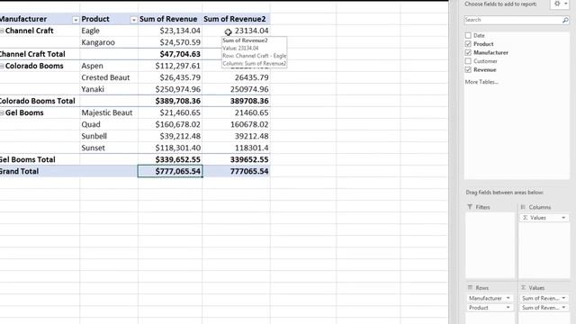The width and height of the screenshot is (576, 324).
Task: Tick the Date field checkbox
Action: (x=468, y=35)
